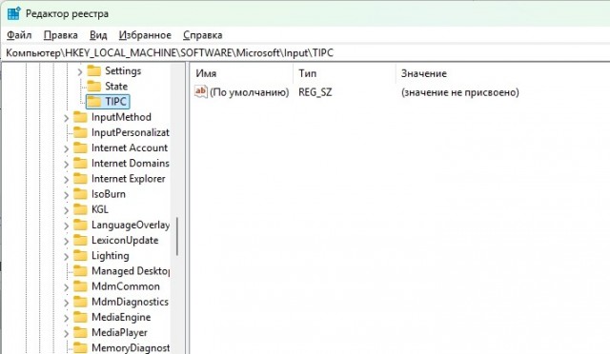Expand the LanguageOverlay key
Screen dimensions: 610x354
pos(66,226)
